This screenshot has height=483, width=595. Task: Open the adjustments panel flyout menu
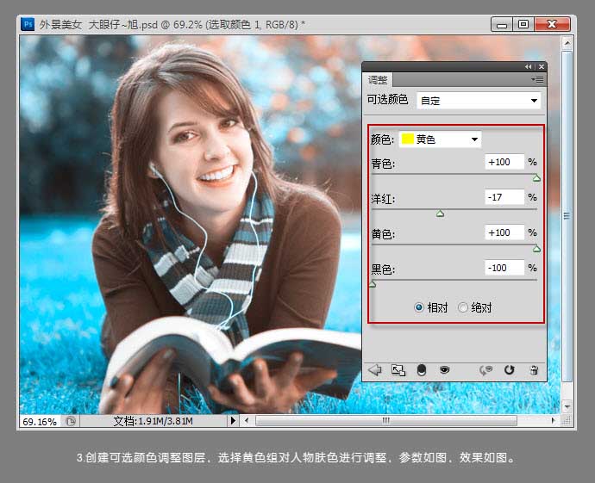pyautogui.click(x=537, y=79)
